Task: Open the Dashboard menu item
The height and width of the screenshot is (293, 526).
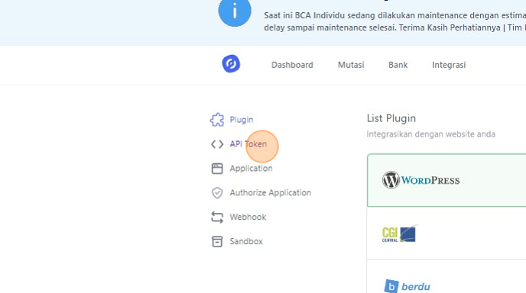Action: (x=292, y=65)
